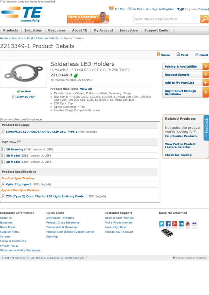Open Distributor Inventory quick link
This screenshot has height=295, width=209.
pyautogui.click(x=60, y=218)
